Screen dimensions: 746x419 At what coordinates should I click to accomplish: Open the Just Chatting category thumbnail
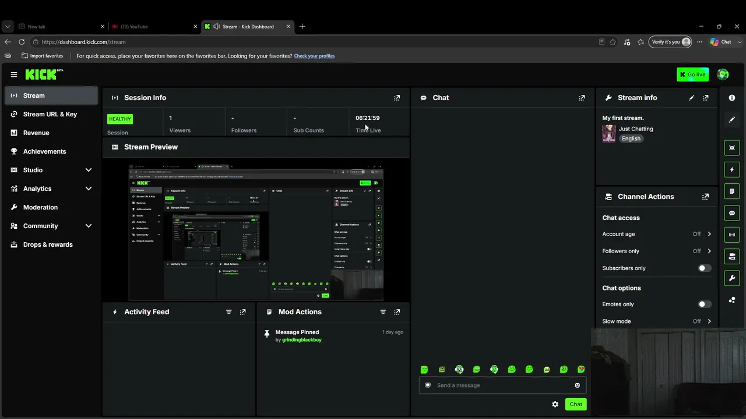[x=609, y=133]
